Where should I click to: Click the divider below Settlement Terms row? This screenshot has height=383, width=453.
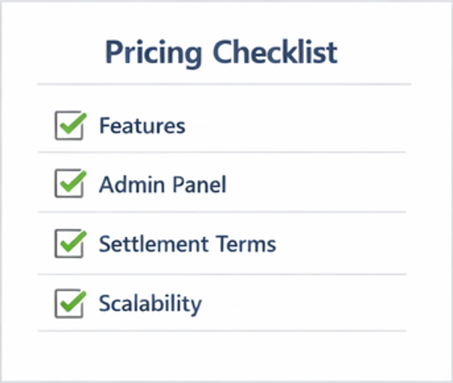[x=222, y=274]
